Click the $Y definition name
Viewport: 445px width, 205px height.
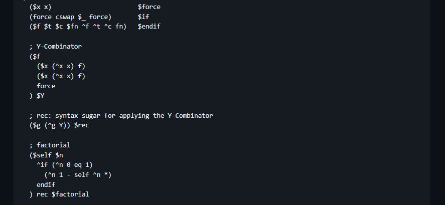point(41,95)
